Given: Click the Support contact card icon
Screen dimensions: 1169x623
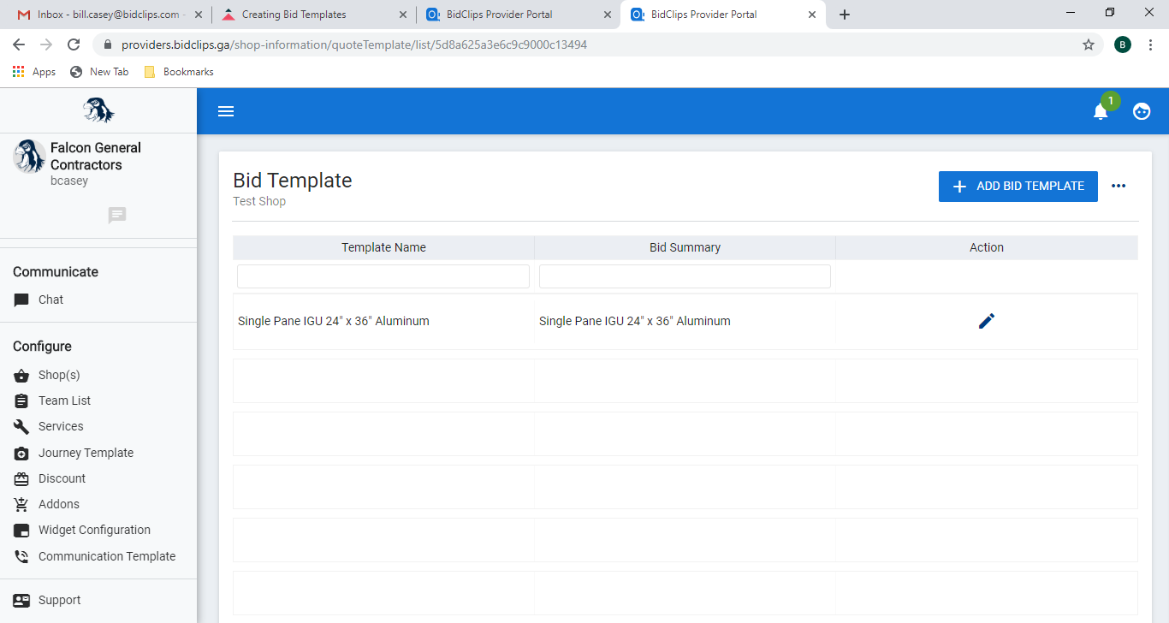Looking at the screenshot, I should [21, 601].
